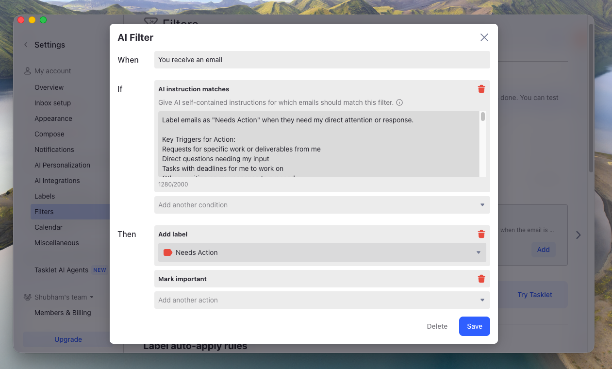Viewport: 612px width, 369px height.
Task: Click 'Tasks with deadlines' instruction line
Action: 223,168
